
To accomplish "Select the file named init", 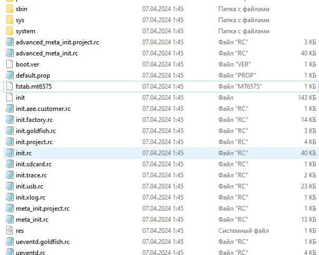I will click(20, 98).
